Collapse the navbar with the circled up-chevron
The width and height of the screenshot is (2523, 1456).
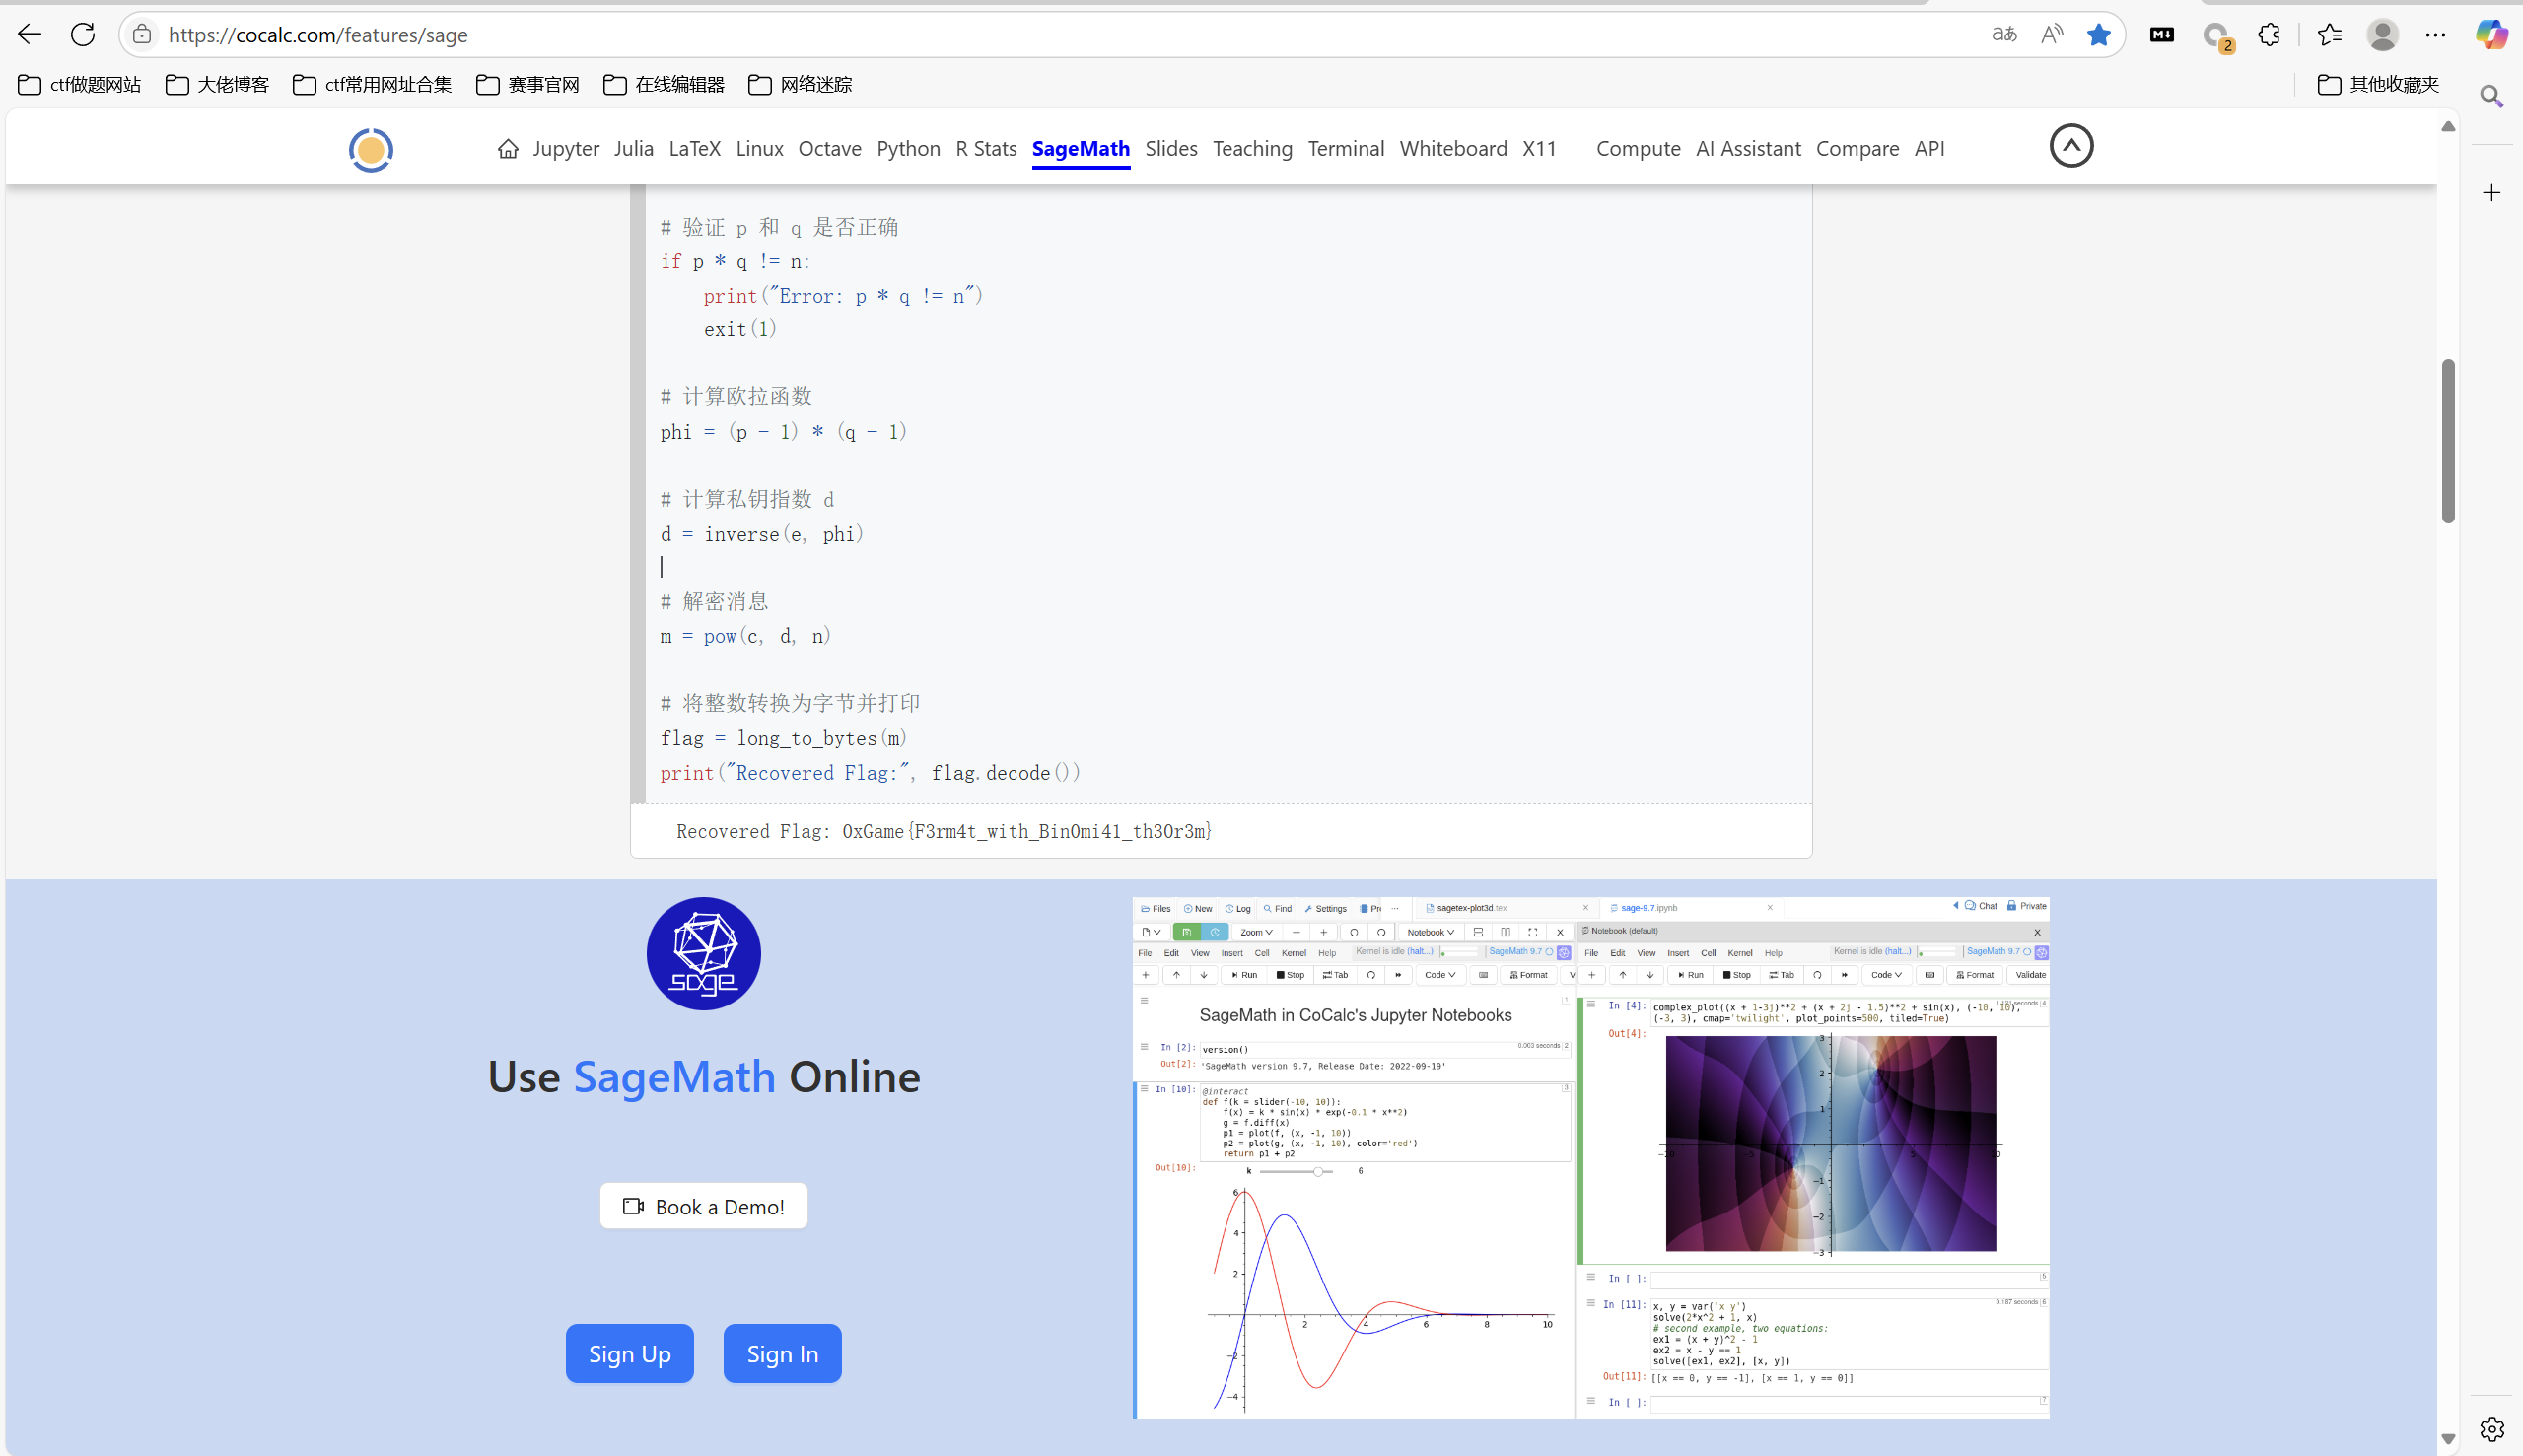2071,145
